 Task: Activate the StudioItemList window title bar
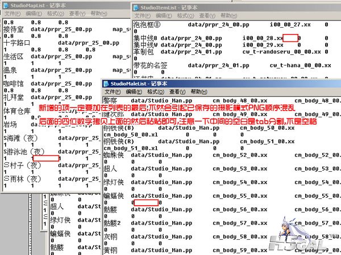click(236, 7)
